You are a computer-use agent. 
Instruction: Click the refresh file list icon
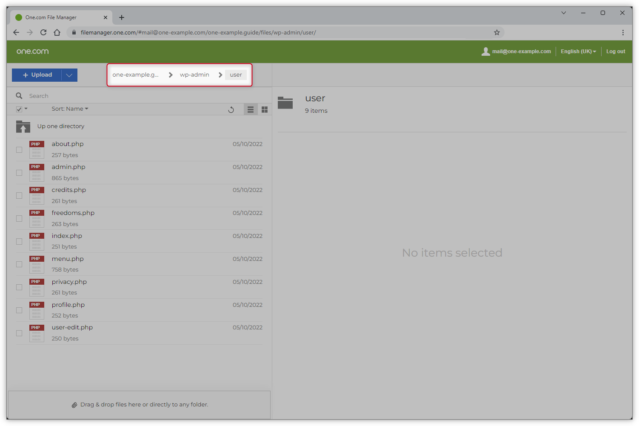[x=231, y=110]
